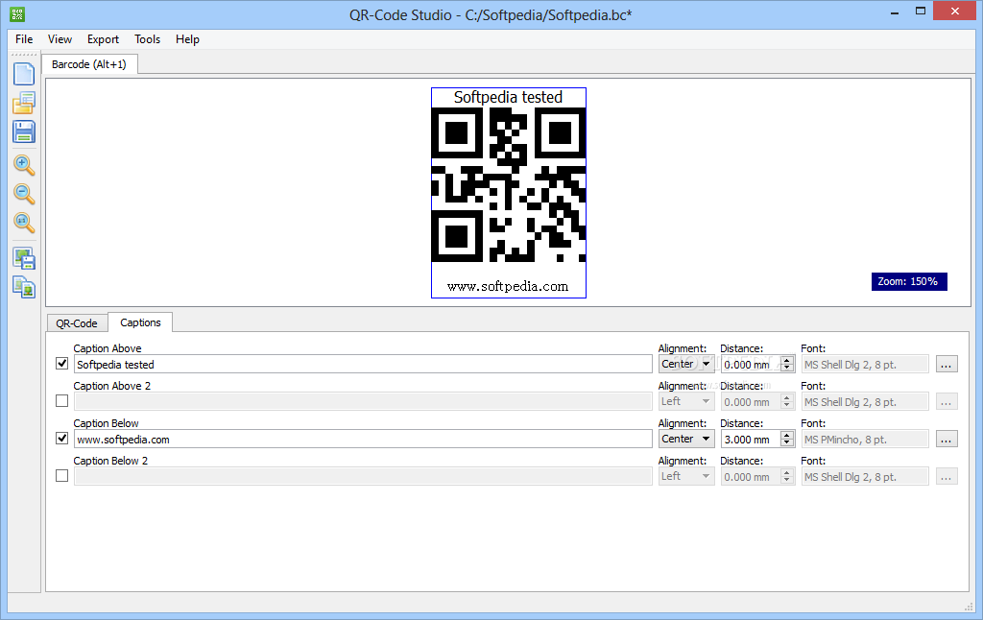
Task: Click the window resize grip in status bar
Action: click(x=968, y=607)
